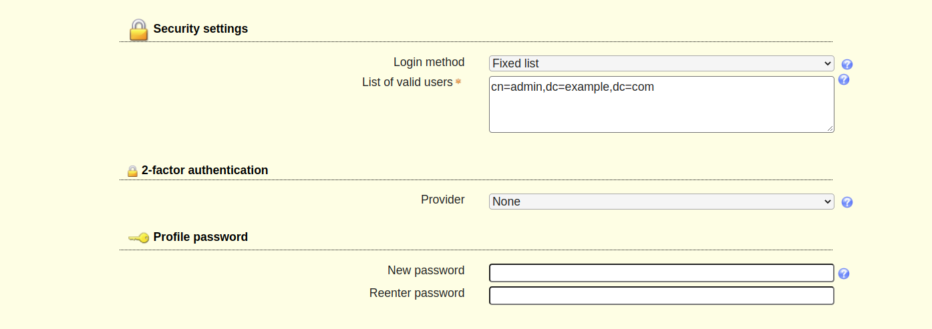The image size is (932, 329).
Task: Click the "Profile password" heading
Action: [x=200, y=237]
